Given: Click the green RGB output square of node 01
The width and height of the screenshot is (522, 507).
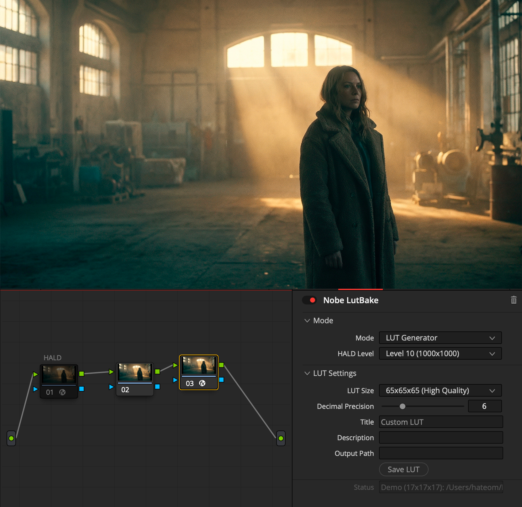Looking at the screenshot, I should [82, 373].
